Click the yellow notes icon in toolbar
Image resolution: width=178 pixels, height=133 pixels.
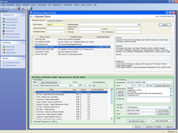tap(29, 8)
